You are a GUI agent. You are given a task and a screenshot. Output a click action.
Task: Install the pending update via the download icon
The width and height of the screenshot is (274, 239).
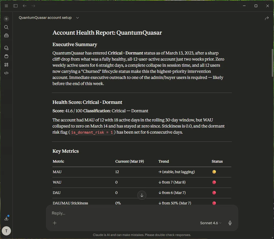[x=6, y=218]
